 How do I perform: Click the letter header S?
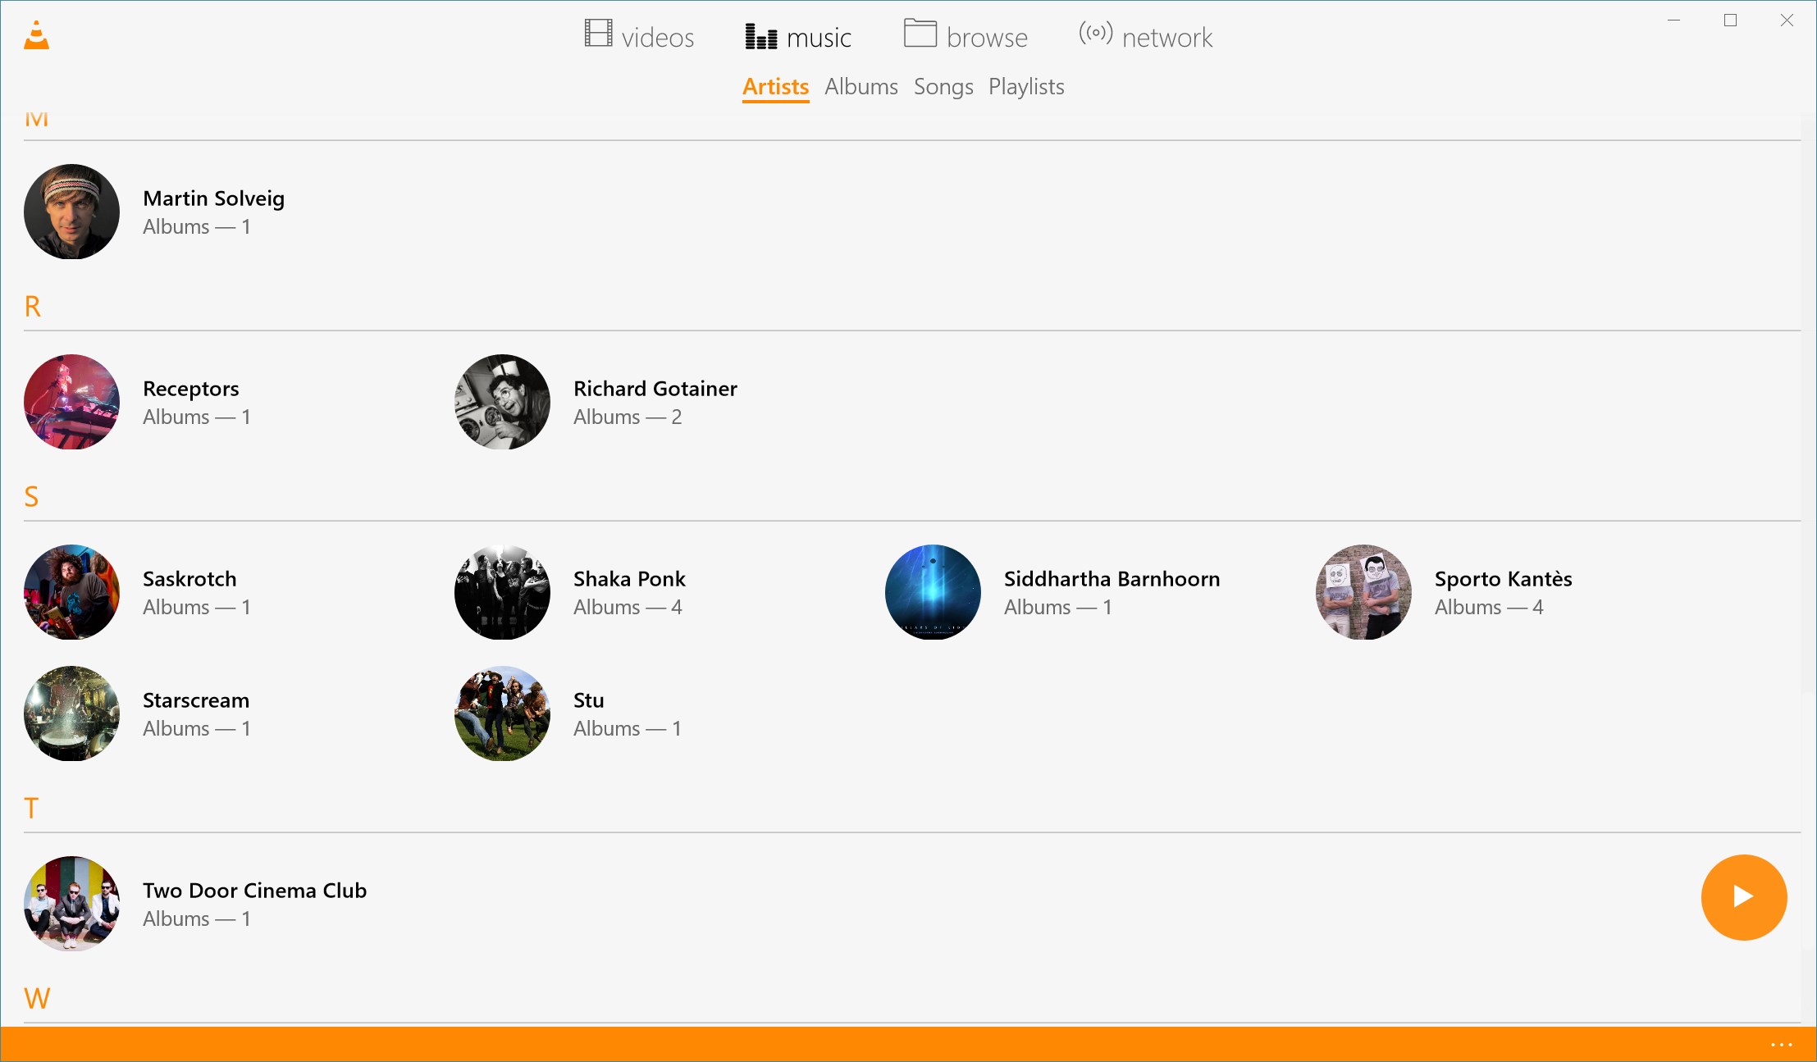tap(32, 495)
